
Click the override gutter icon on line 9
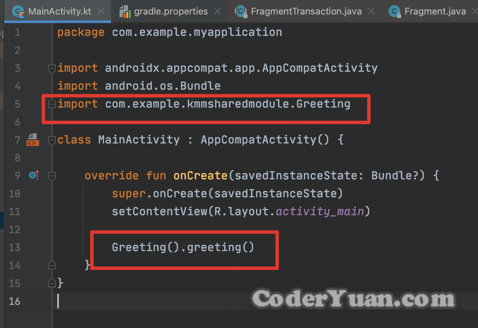[x=34, y=175]
